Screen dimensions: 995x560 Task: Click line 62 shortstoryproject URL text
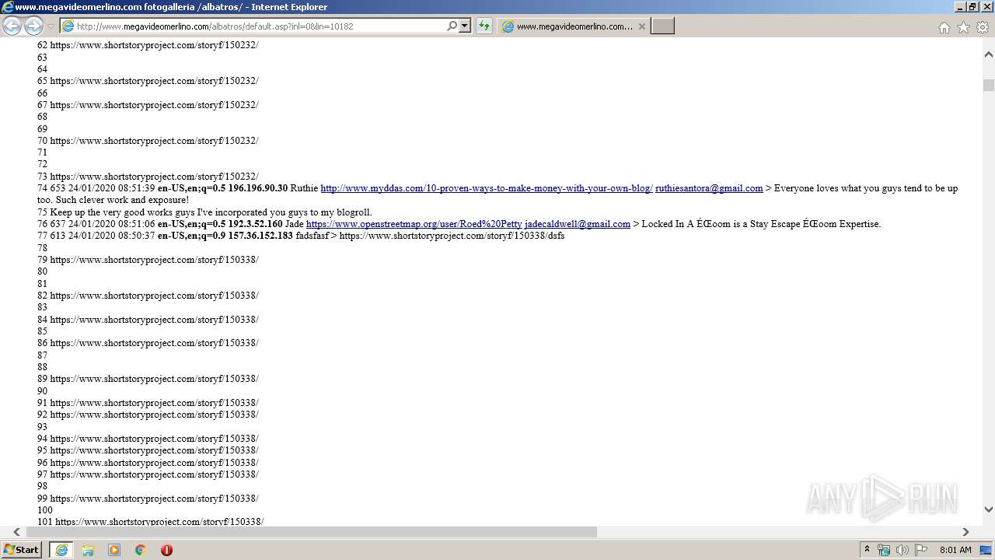155,45
